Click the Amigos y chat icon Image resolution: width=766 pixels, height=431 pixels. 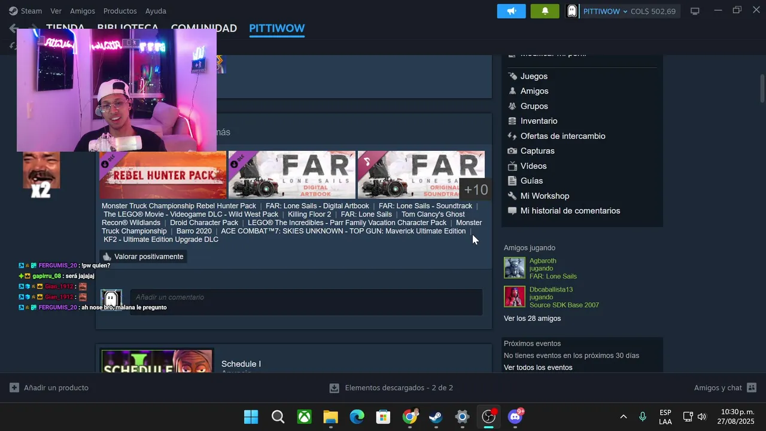(752, 388)
